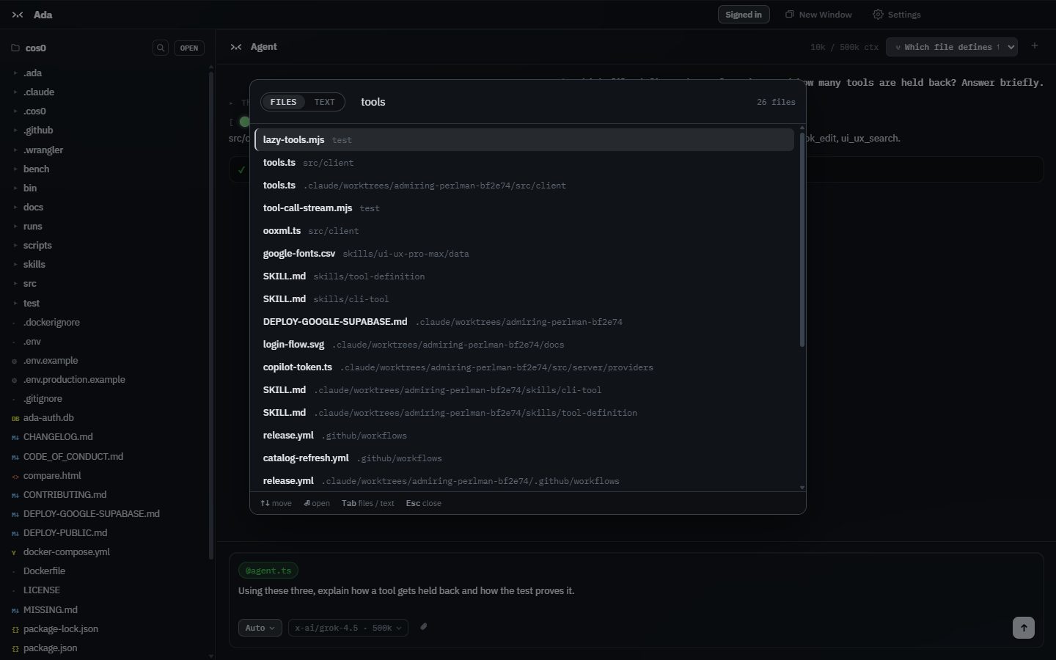
Task: Click the OPEN button in sidebar
Action: tap(189, 48)
